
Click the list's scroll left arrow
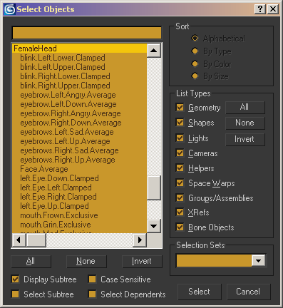coord(19,240)
